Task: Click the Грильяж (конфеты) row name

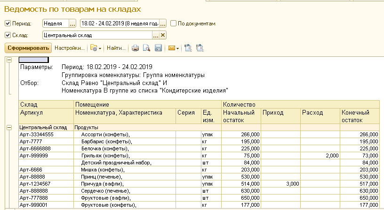Action: click(x=105, y=156)
